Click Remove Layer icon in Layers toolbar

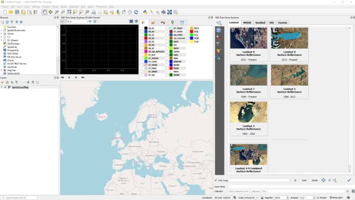click(x=37, y=83)
